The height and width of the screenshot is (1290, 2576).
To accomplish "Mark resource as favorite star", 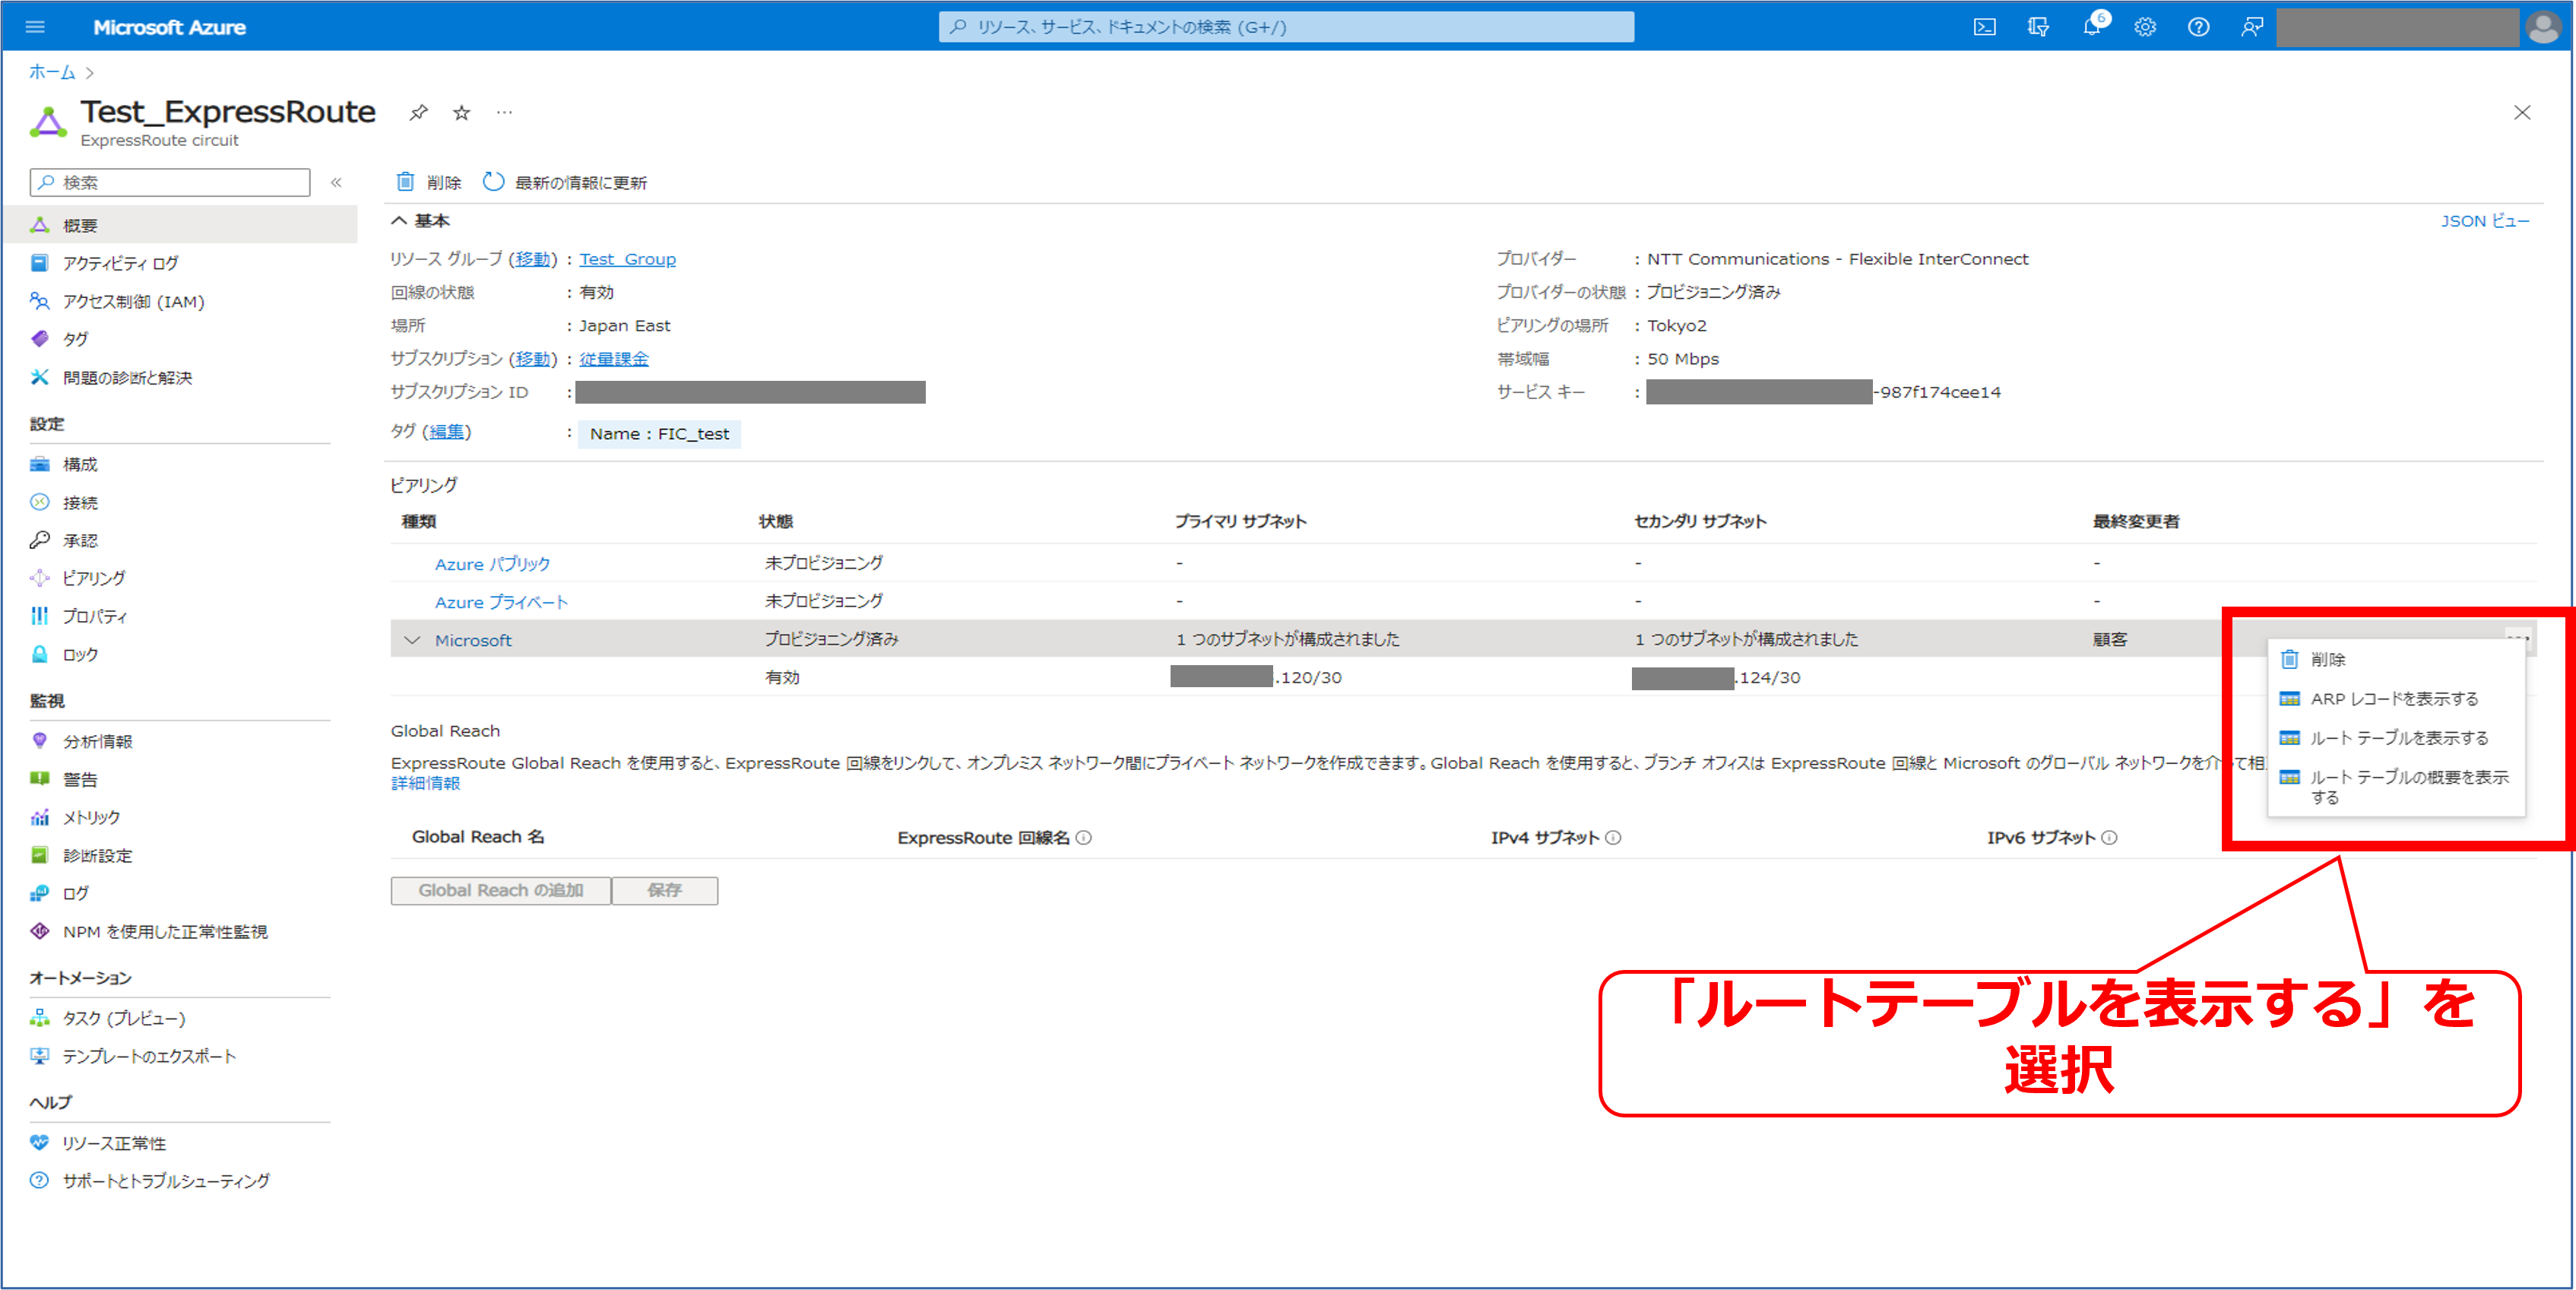I will [461, 113].
